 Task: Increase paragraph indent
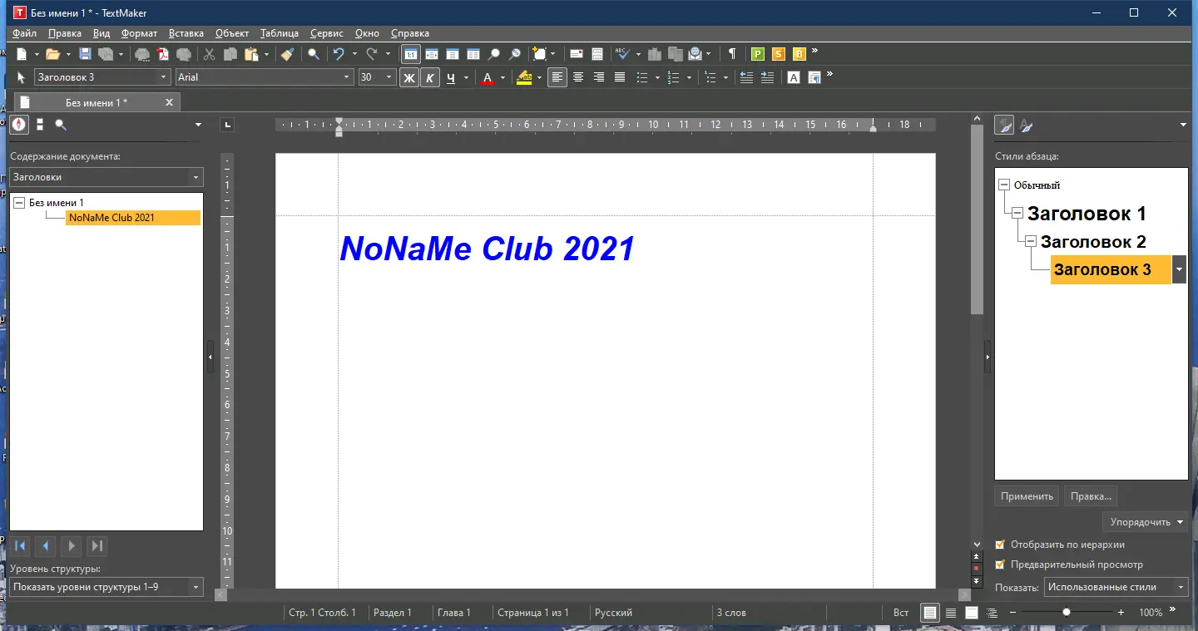tap(767, 77)
